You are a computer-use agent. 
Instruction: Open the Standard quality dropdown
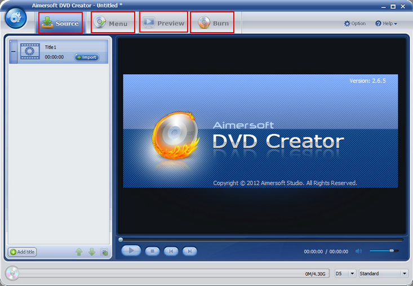pos(383,274)
